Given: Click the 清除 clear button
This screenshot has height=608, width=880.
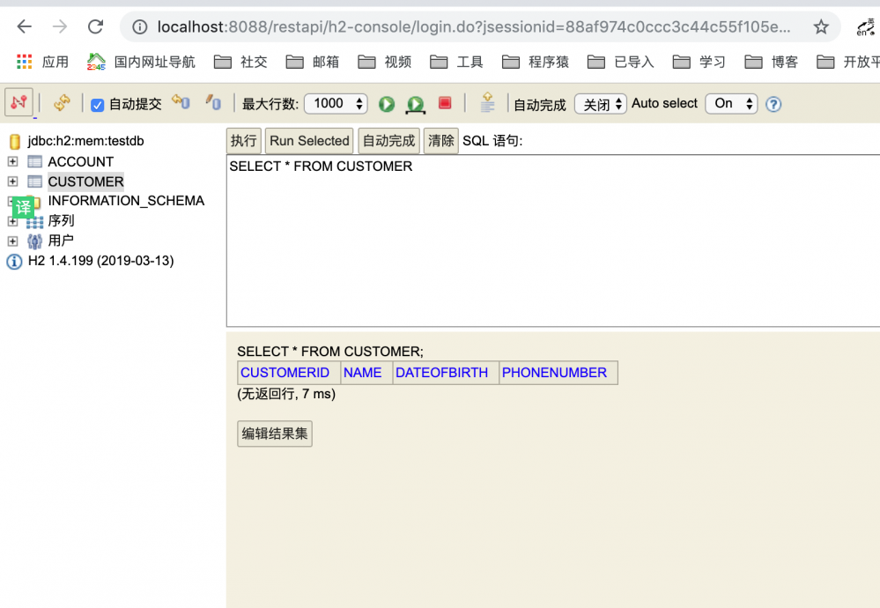Looking at the screenshot, I should 440,140.
